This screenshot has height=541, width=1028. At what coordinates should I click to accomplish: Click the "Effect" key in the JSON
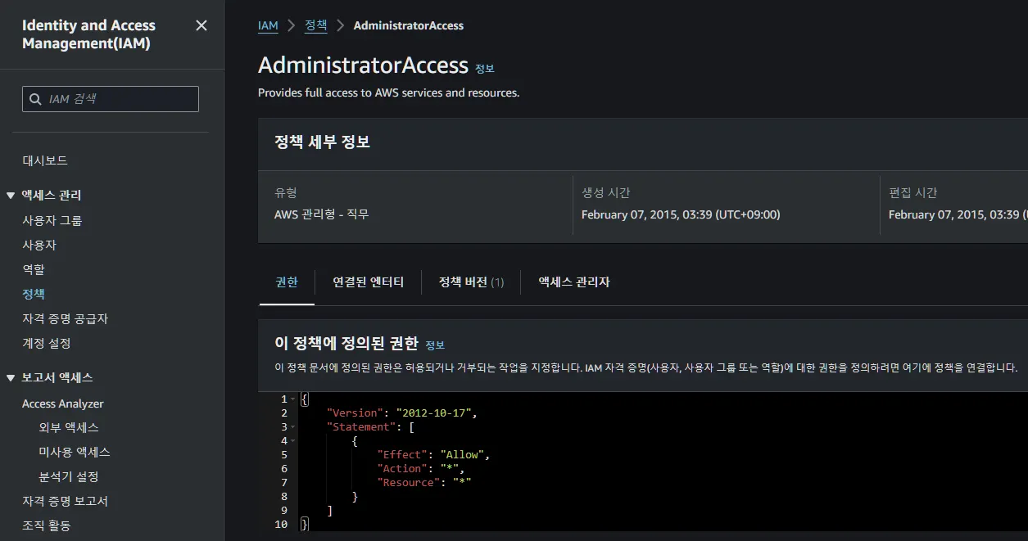[402, 455]
